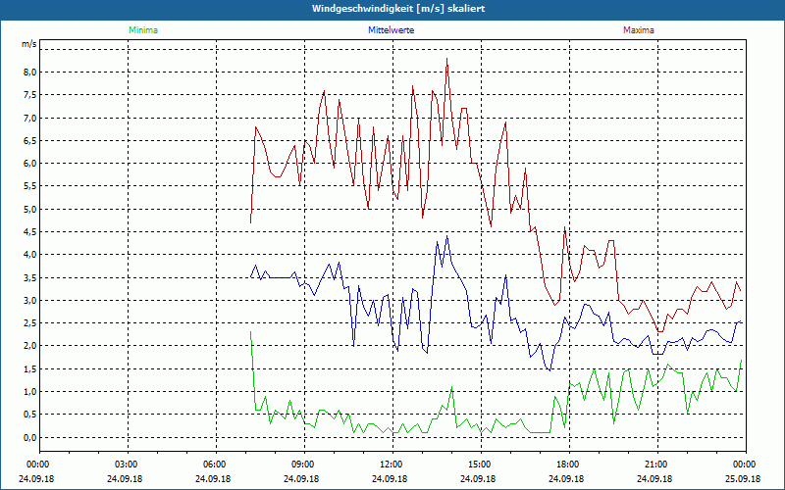Click the 3,5 y-axis label

(29, 277)
